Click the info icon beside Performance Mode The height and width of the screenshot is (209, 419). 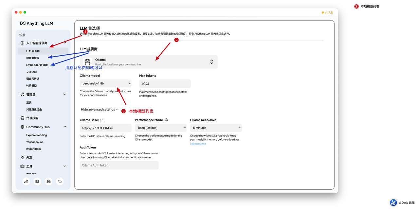[166, 120]
